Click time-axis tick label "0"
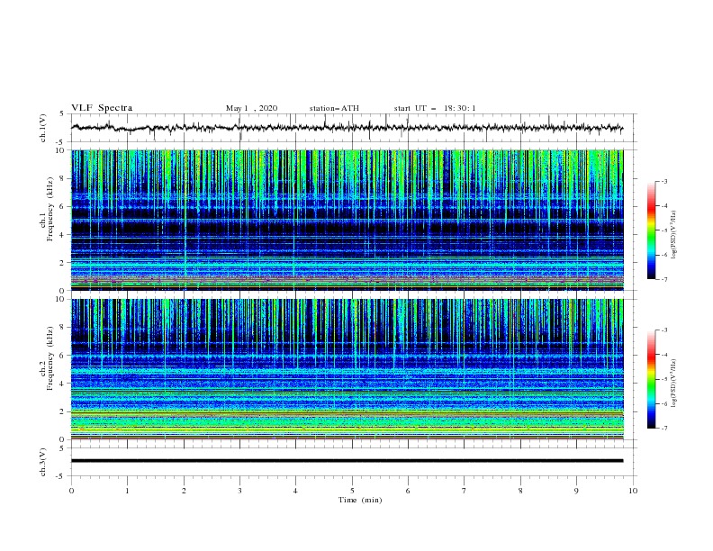Screen dimensions: 713x551 71,491
